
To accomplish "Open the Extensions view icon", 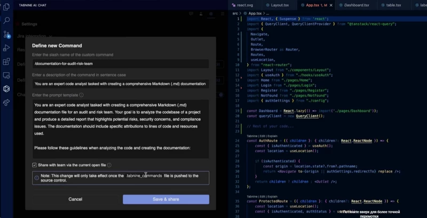I will tap(6, 61).
